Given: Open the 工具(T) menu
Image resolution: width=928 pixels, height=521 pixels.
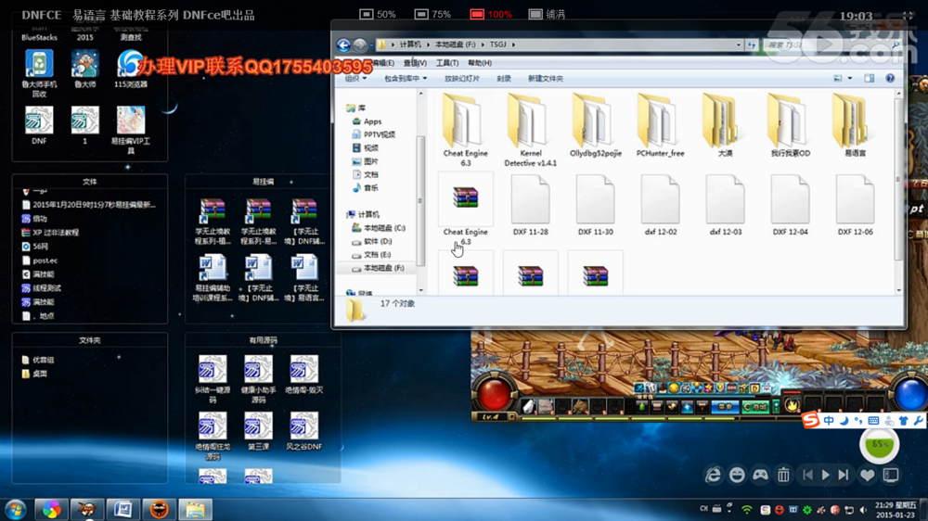Looking at the screenshot, I should pyautogui.click(x=447, y=63).
